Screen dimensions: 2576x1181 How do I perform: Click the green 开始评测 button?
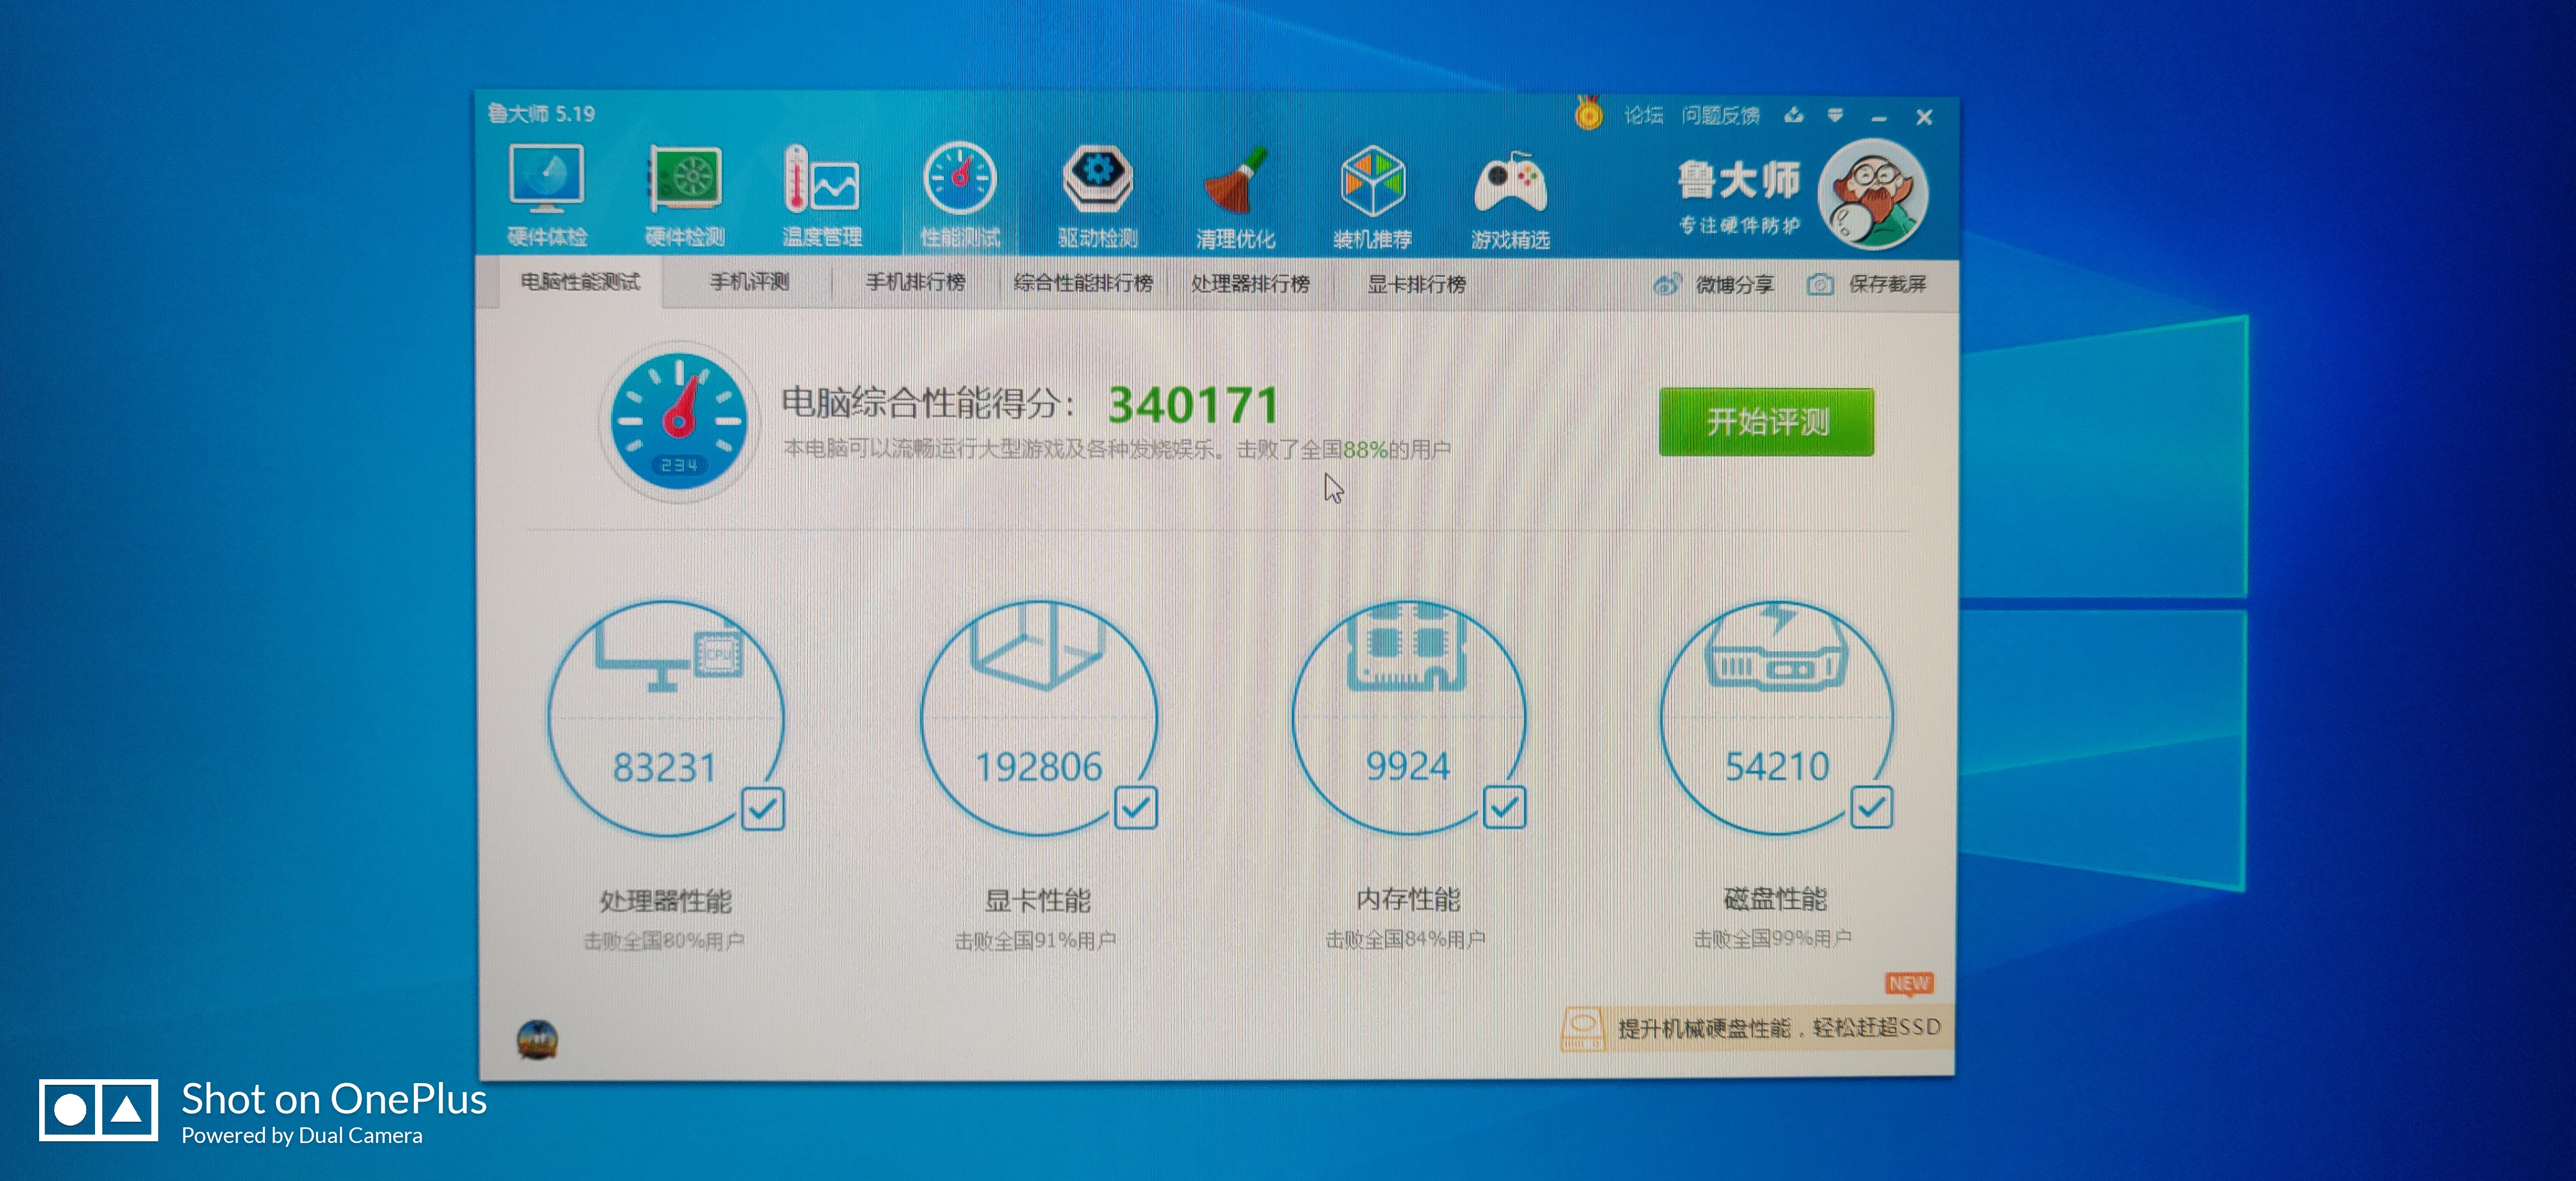1767,422
